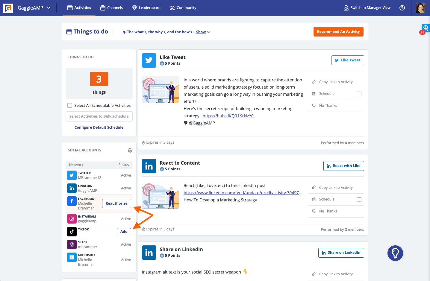Open the lightbulb help widget
The width and height of the screenshot is (430, 281).
(395, 253)
